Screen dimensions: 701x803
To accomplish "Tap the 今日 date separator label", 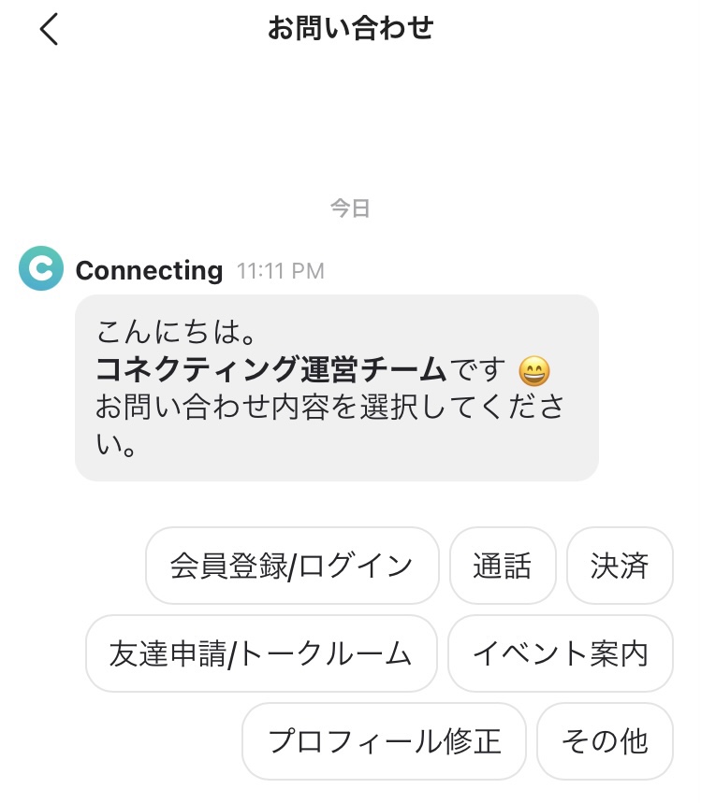I will 350,208.
